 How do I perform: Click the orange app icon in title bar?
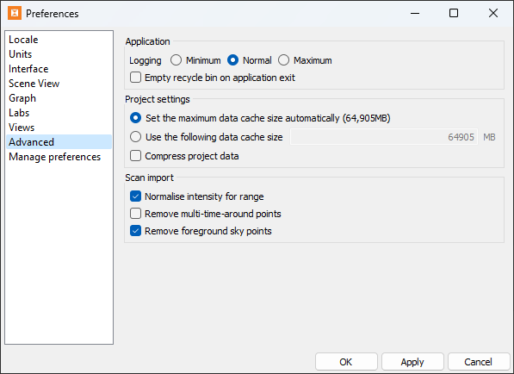(x=15, y=14)
